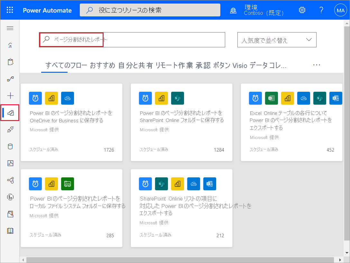Select the Visio tab

(240, 65)
